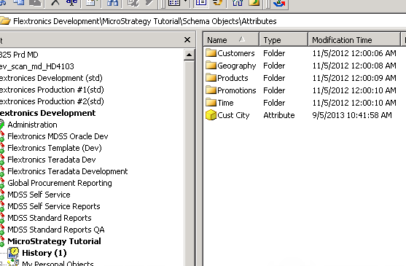Click the 11/5/2012 12:00:06 AM timestamp
The height and width of the screenshot is (266, 406).
coord(354,53)
